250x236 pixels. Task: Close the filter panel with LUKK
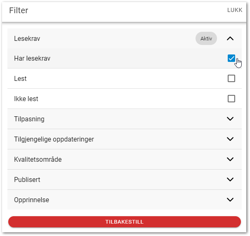(235, 10)
